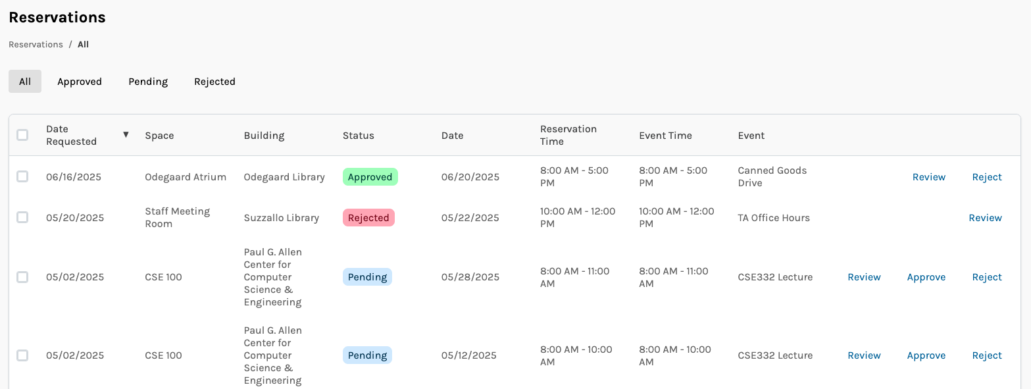Open the Reservations breadcrumb link

(x=36, y=44)
